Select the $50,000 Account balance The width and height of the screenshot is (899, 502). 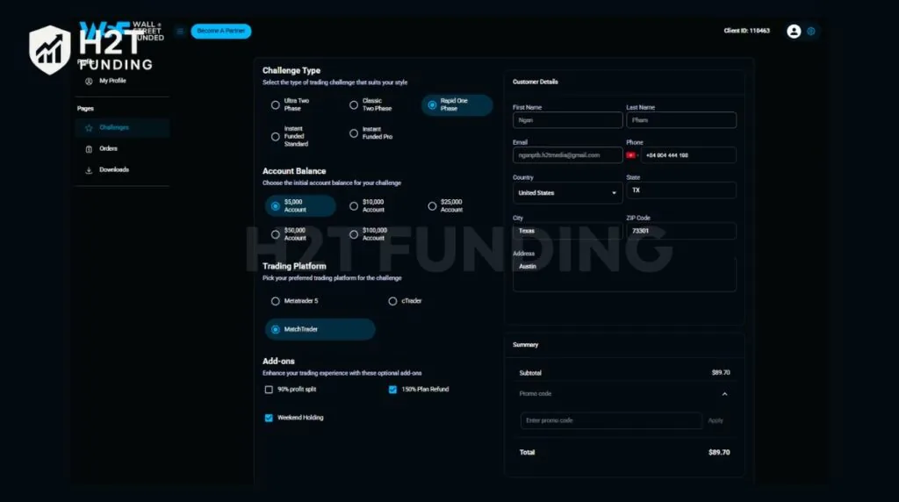point(275,234)
